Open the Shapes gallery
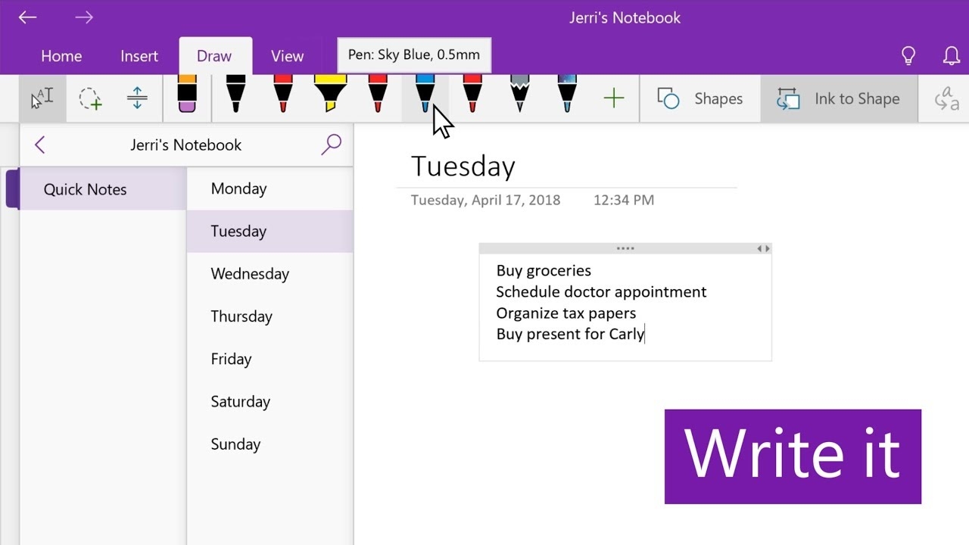Screen dimensions: 969x545 point(699,98)
